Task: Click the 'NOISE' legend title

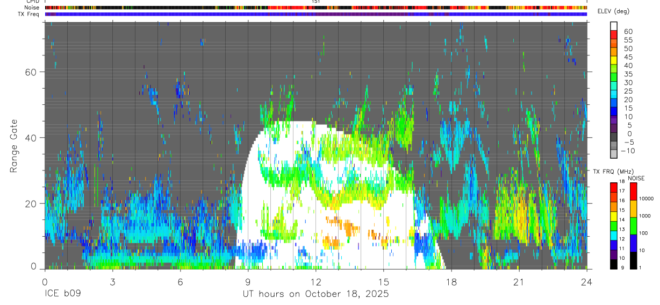Action: click(636, 179)
